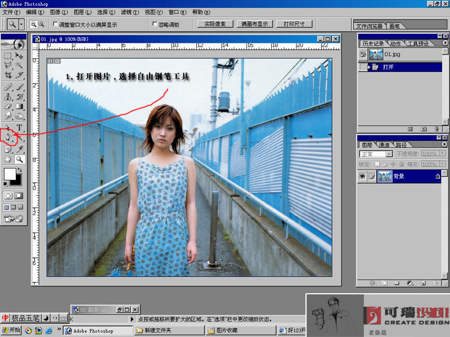
Task: Select the Freeform Pen tool circled in red
Action: click(x=8, y=136)
